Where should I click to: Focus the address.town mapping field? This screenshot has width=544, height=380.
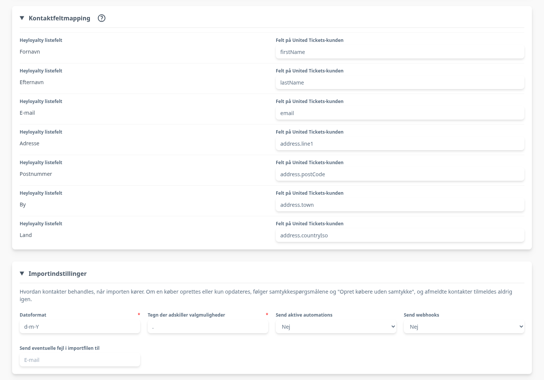[x=400, y=205]
